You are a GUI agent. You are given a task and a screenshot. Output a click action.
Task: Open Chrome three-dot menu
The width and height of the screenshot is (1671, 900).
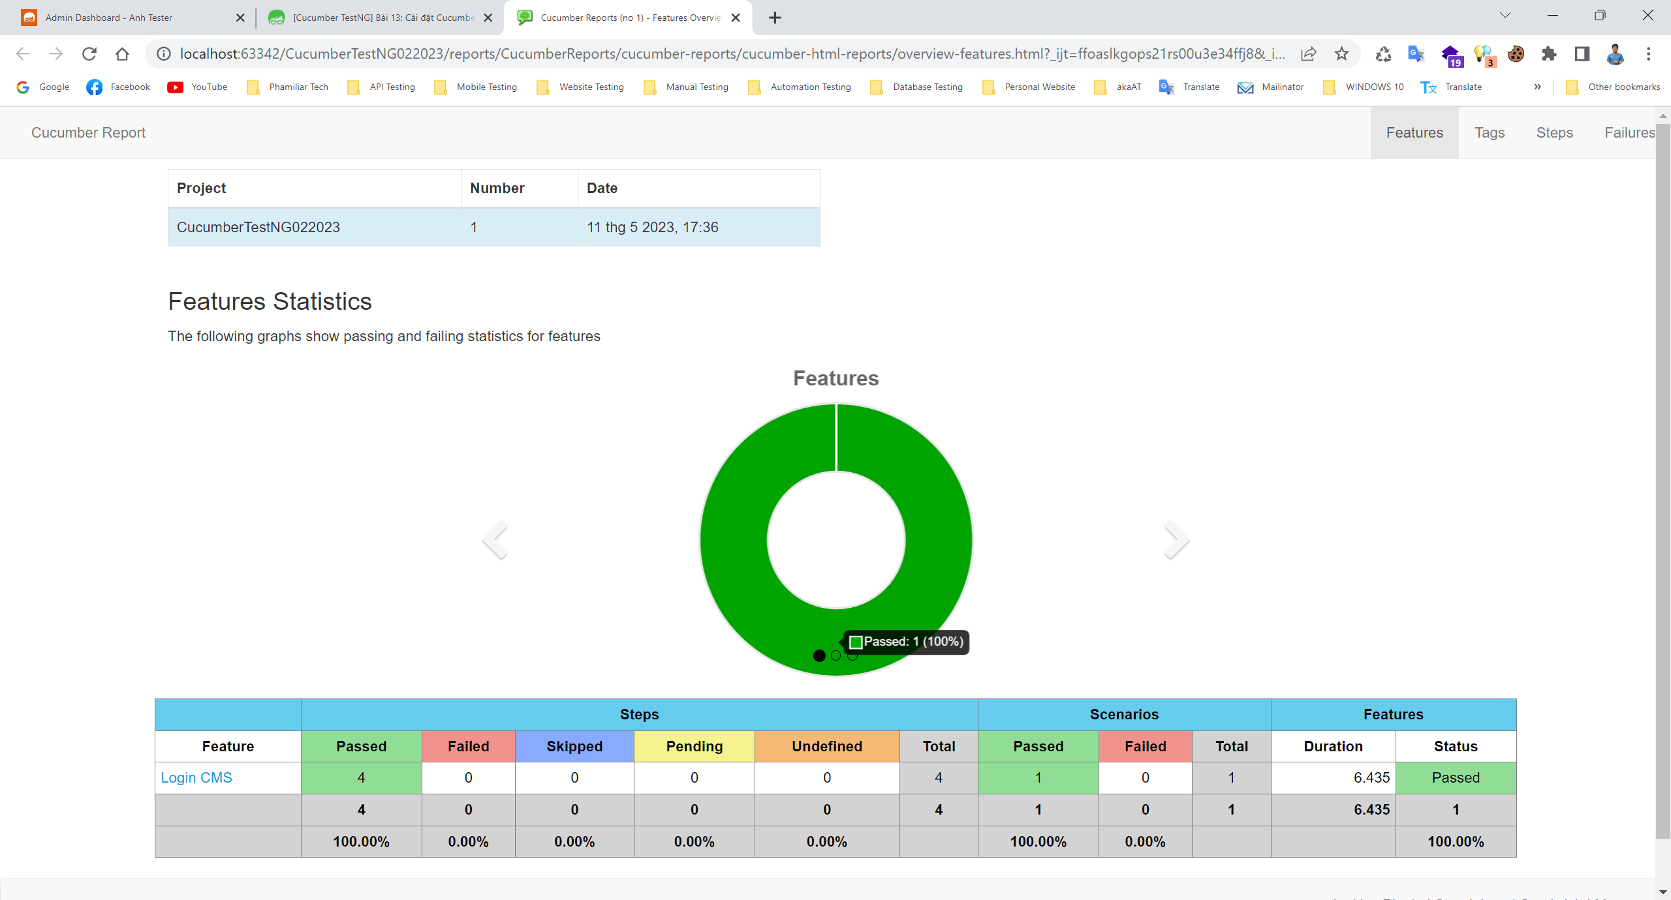tap(1649, 54)
